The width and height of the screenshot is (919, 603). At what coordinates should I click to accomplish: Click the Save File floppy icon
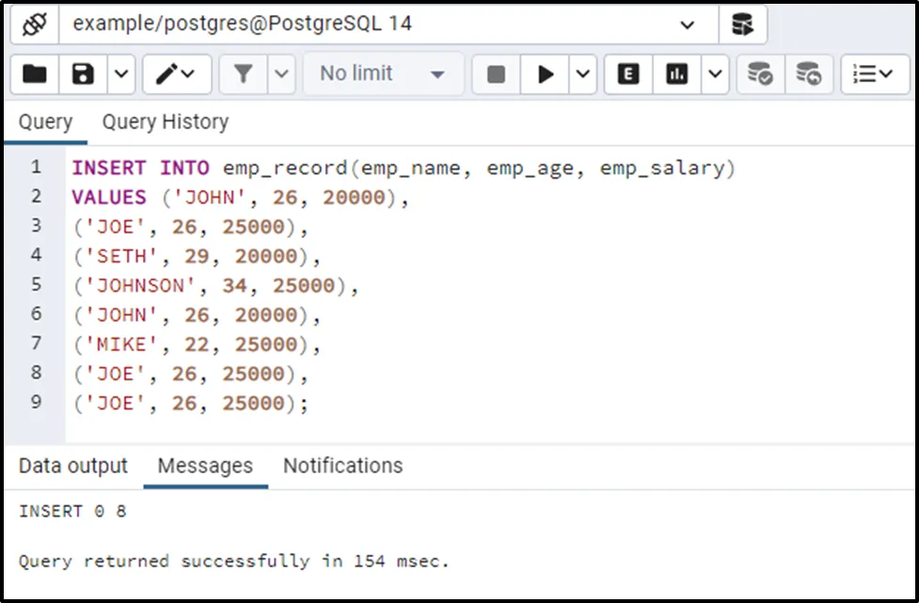(84, 74)
